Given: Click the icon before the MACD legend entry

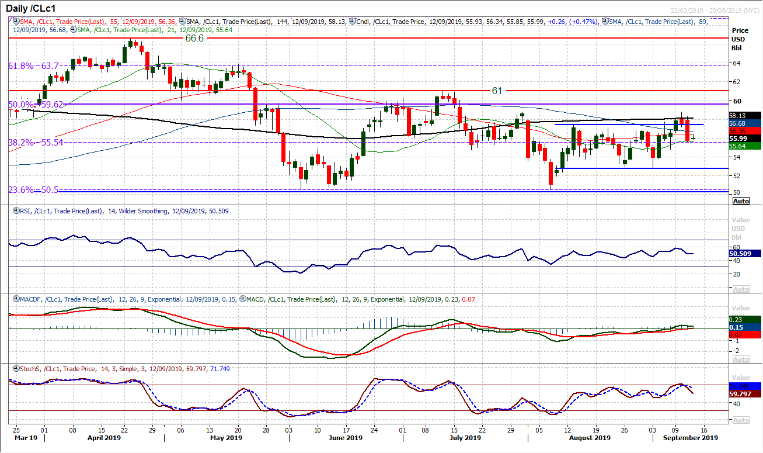Looking at the screenshot, I should tap(243, 299).
